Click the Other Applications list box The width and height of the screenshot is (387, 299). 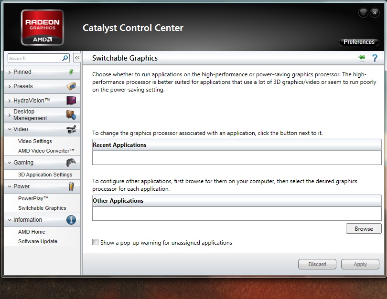click(x=236, y=214)
